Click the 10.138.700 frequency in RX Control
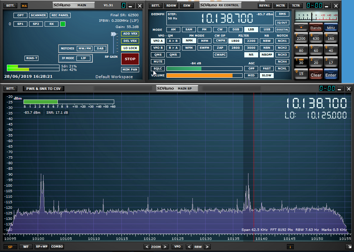Screen dimensions: 354x252 (x=227, y=18)
